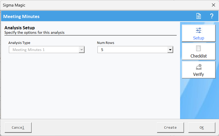Confirm with the OK button
This screenshot has height=136, width=219.
click(x=201, y=128)
